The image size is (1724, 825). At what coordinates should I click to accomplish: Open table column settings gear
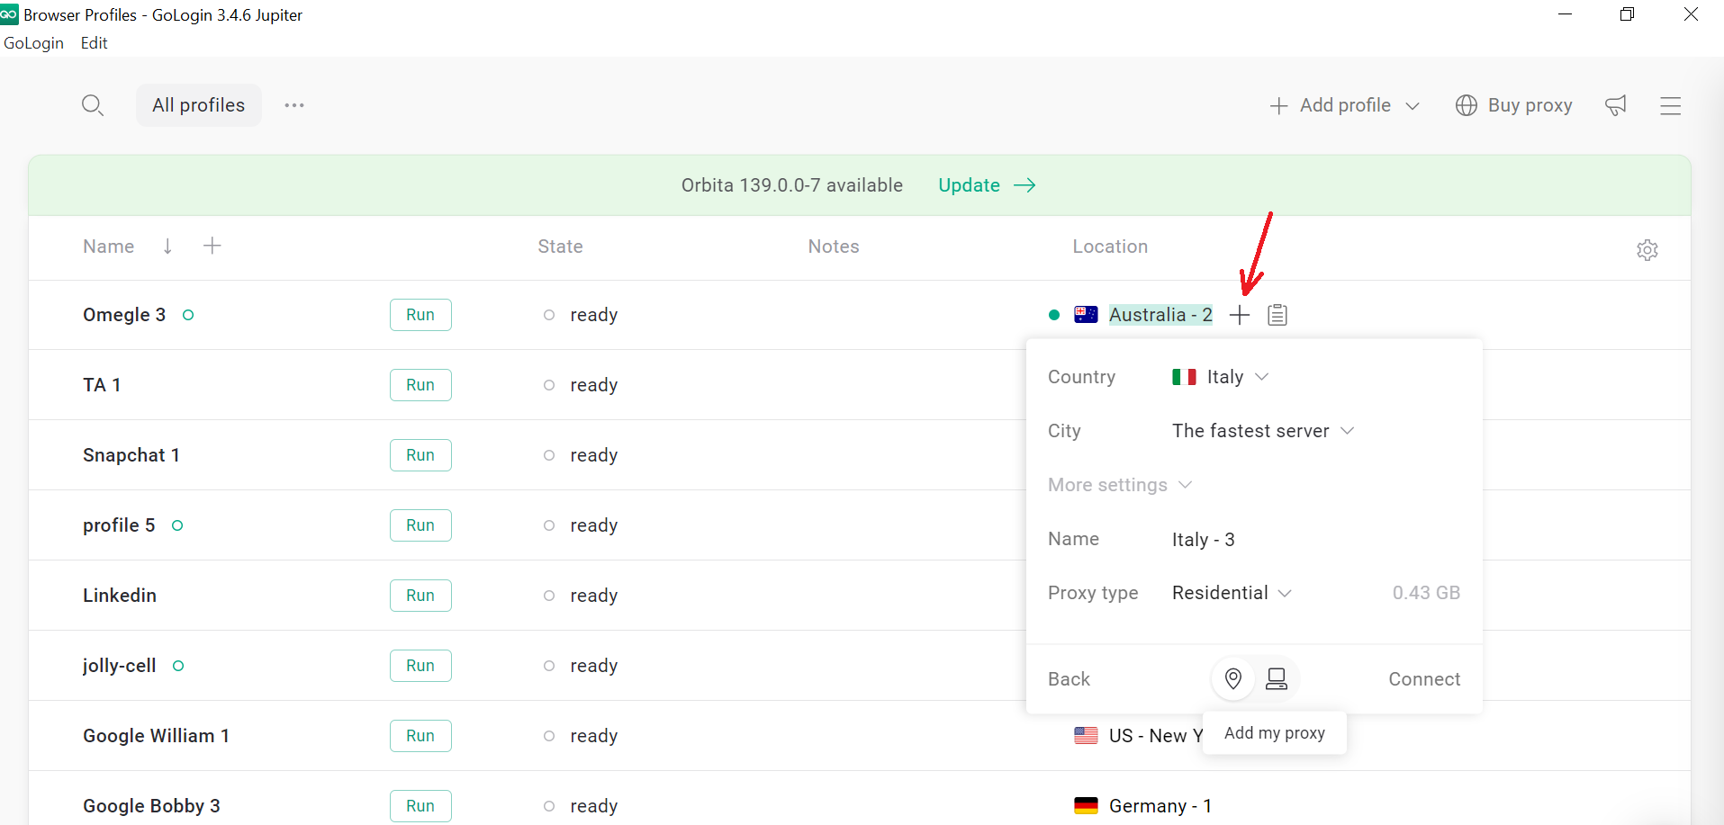[1647, 250]
